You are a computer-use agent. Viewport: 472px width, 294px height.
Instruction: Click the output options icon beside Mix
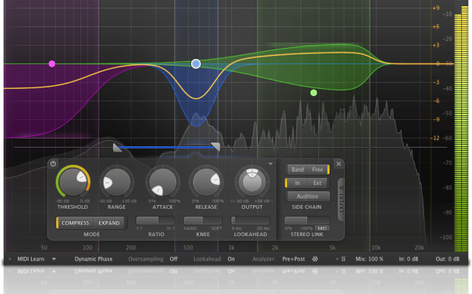344,259
